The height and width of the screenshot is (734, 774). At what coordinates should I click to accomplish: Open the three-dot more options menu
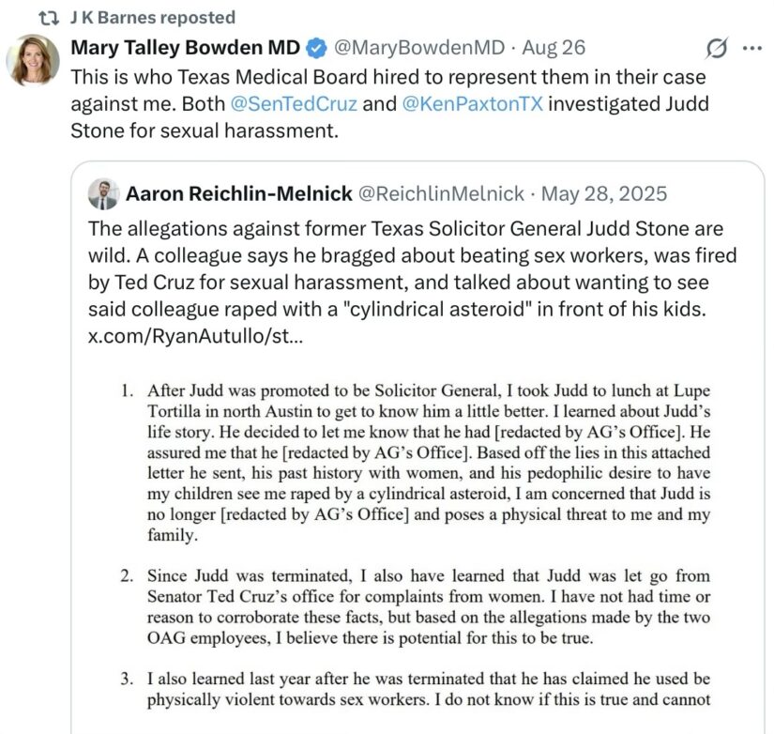752,49
